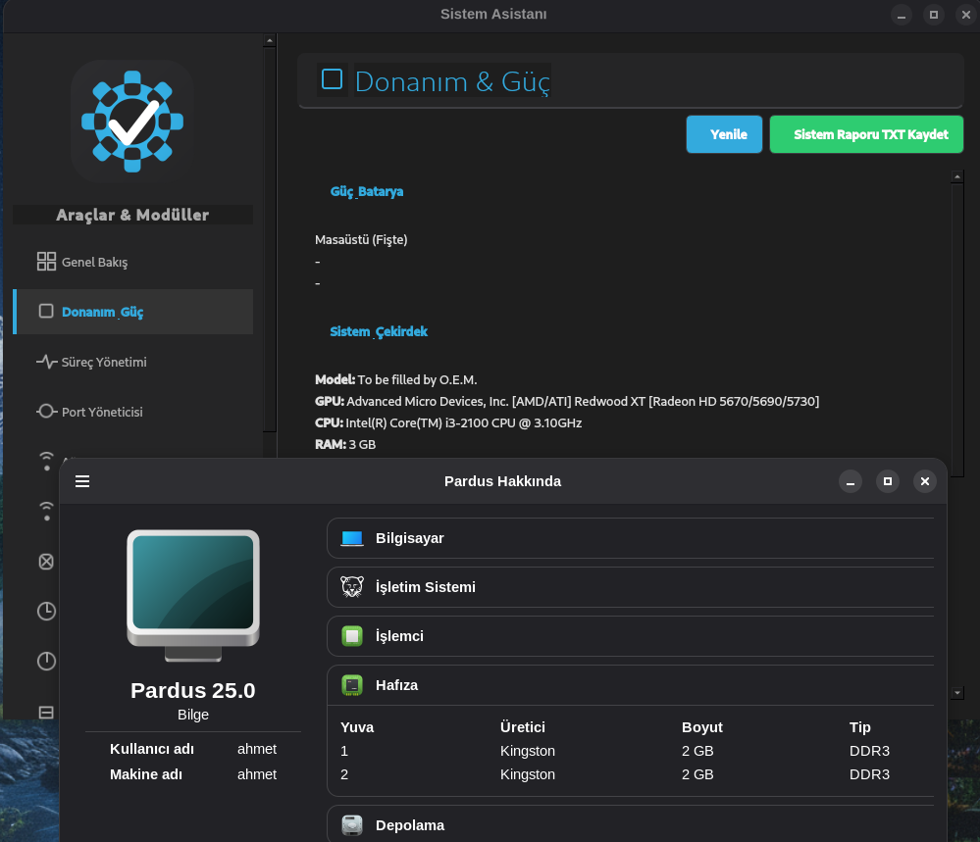
Task: Click the square icon beside Donanım & Güç heading
Action: tap(333, 79)
